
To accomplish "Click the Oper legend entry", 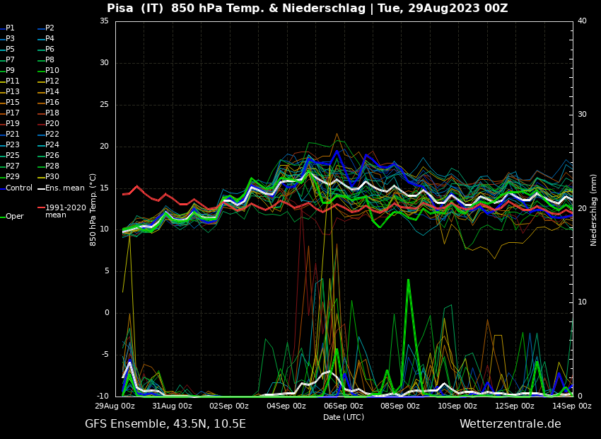I will [14, 217].
